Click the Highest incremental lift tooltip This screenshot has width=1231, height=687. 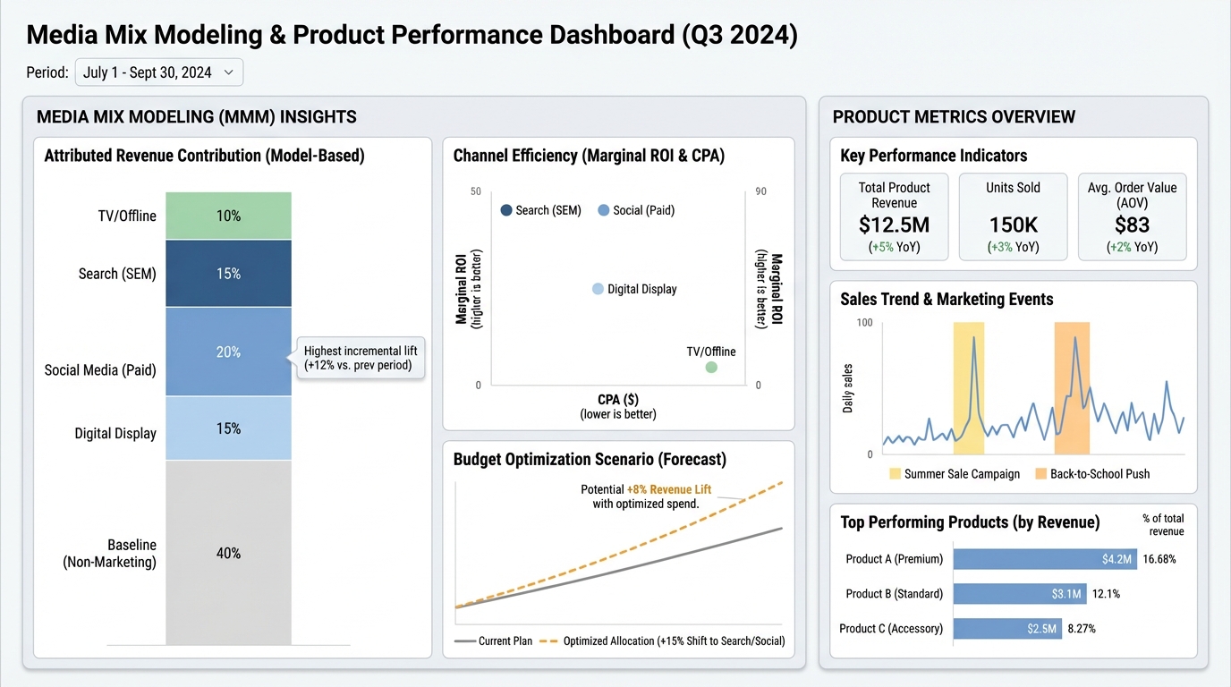coord(361,358)
